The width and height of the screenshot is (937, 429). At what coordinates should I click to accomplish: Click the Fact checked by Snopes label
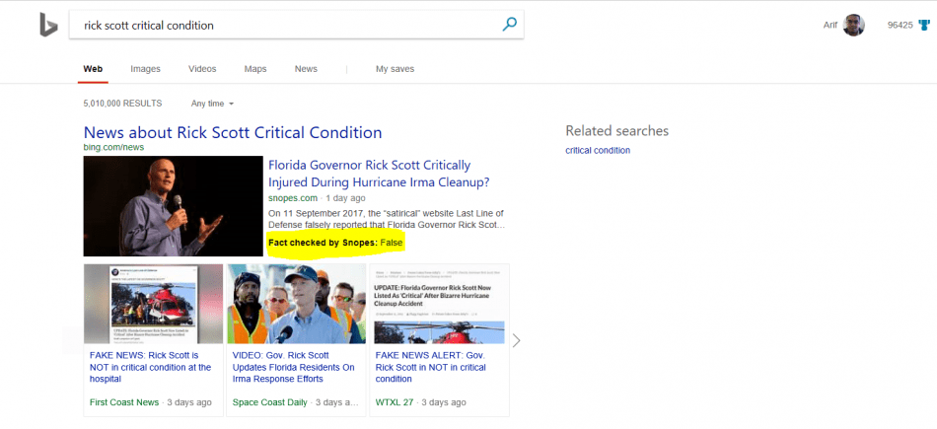coord(335,243)
